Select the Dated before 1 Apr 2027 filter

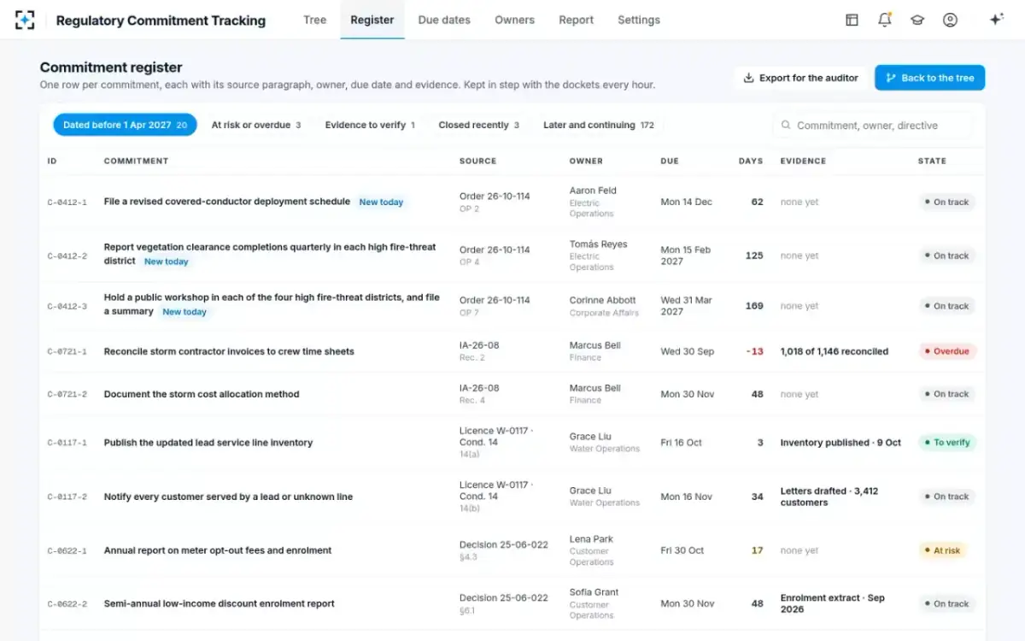click(125, 125)
